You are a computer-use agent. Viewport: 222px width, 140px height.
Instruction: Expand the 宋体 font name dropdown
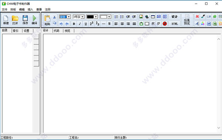click(69, 17)
